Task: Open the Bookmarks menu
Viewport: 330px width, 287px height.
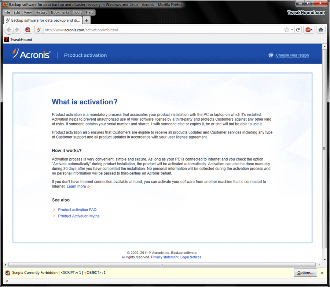Action: (x=60, y=12)
